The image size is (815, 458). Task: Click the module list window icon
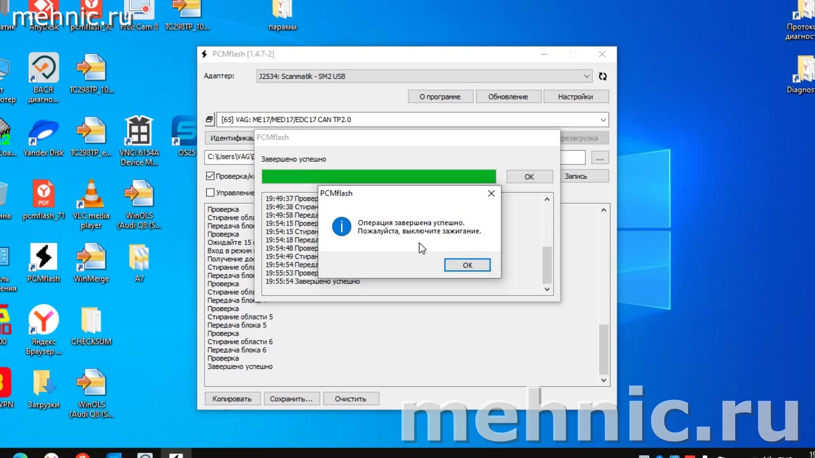click(209, 120)
